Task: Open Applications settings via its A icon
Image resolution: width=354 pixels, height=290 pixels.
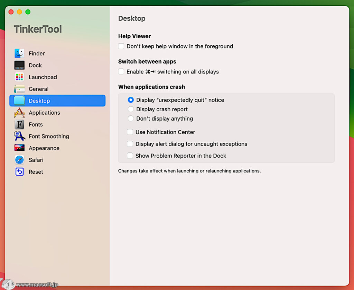Action: 19,113
